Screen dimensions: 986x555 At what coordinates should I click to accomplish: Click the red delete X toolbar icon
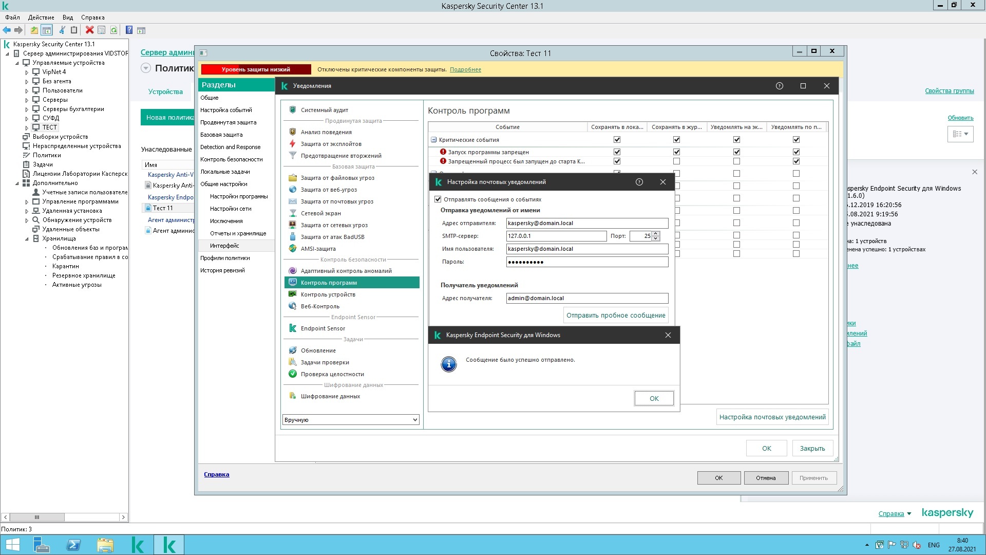coord(89,30)
